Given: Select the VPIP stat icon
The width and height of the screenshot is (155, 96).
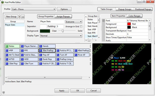Looking at the screenshot, I should (x=7, y=50).
